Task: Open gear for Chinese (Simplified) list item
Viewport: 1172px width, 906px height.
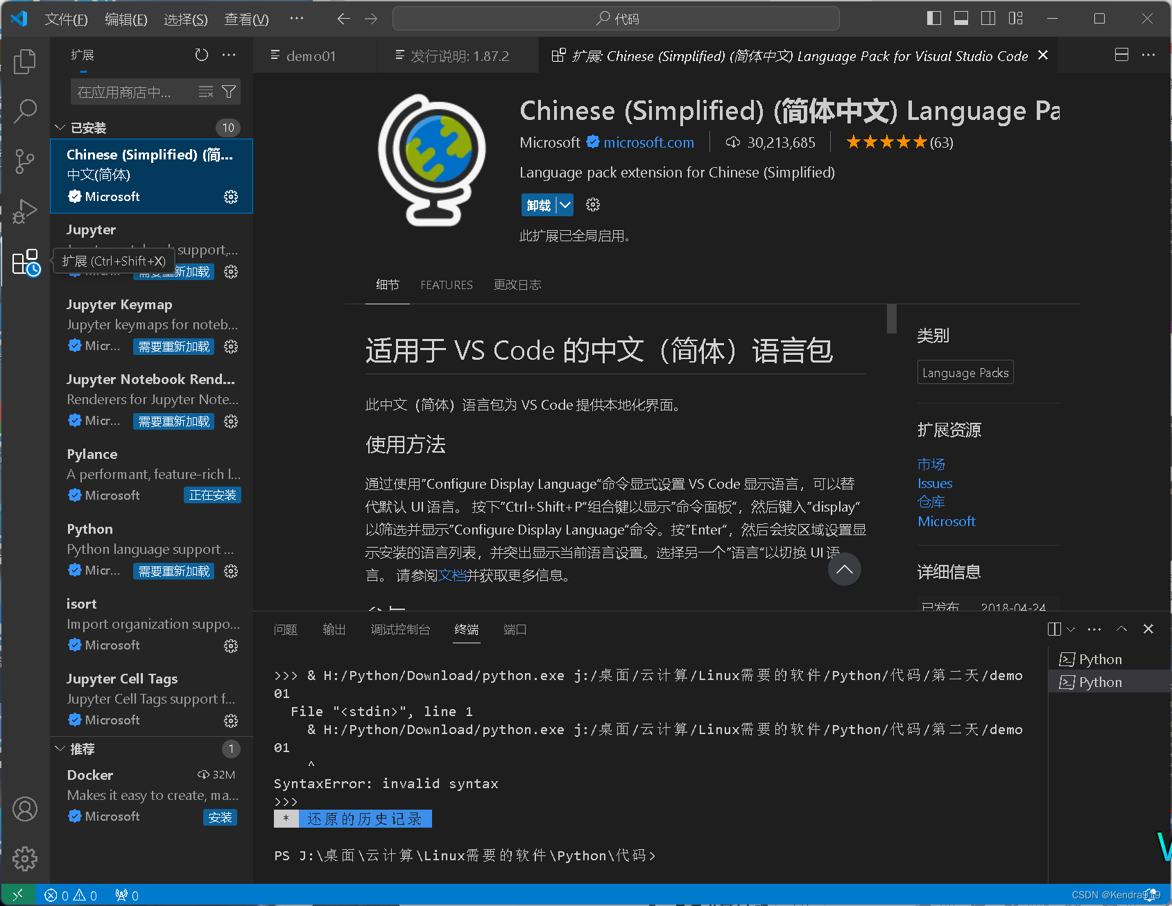Action: pos(231,197)
